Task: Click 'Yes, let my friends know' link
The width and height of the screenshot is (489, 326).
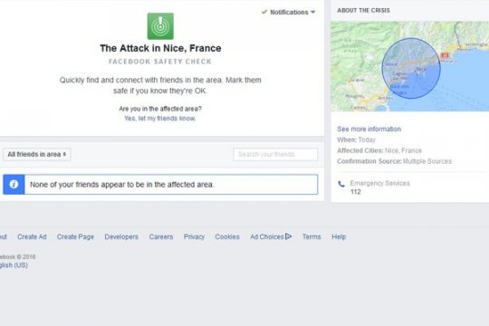Action: point(160,119)
